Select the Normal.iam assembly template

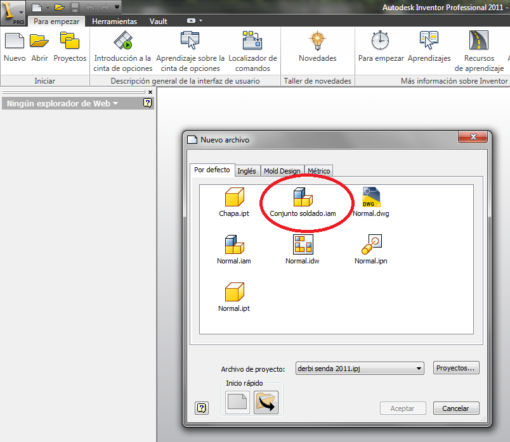234,249
